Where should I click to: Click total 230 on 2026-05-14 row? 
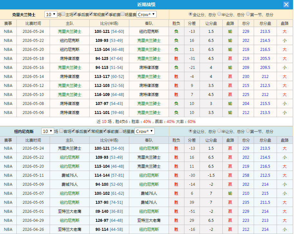pyautogui.click(x=246, y=77)
